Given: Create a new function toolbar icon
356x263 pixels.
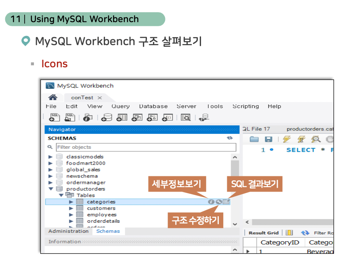Looking at the screenshot, I should click(x=168, y=117).
